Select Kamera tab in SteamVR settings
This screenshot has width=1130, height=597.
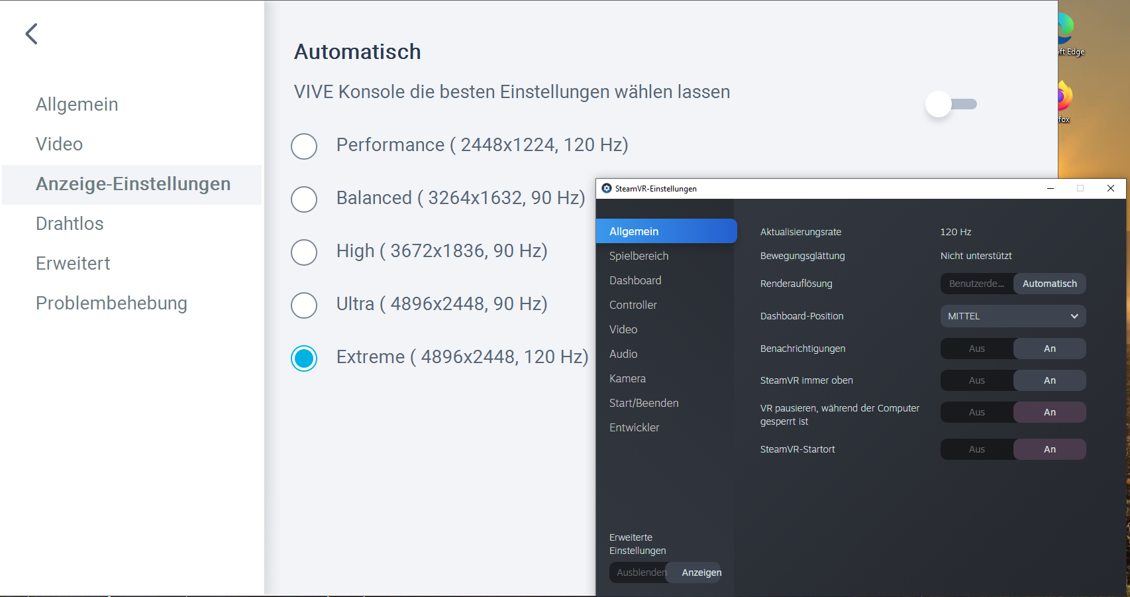665,378
